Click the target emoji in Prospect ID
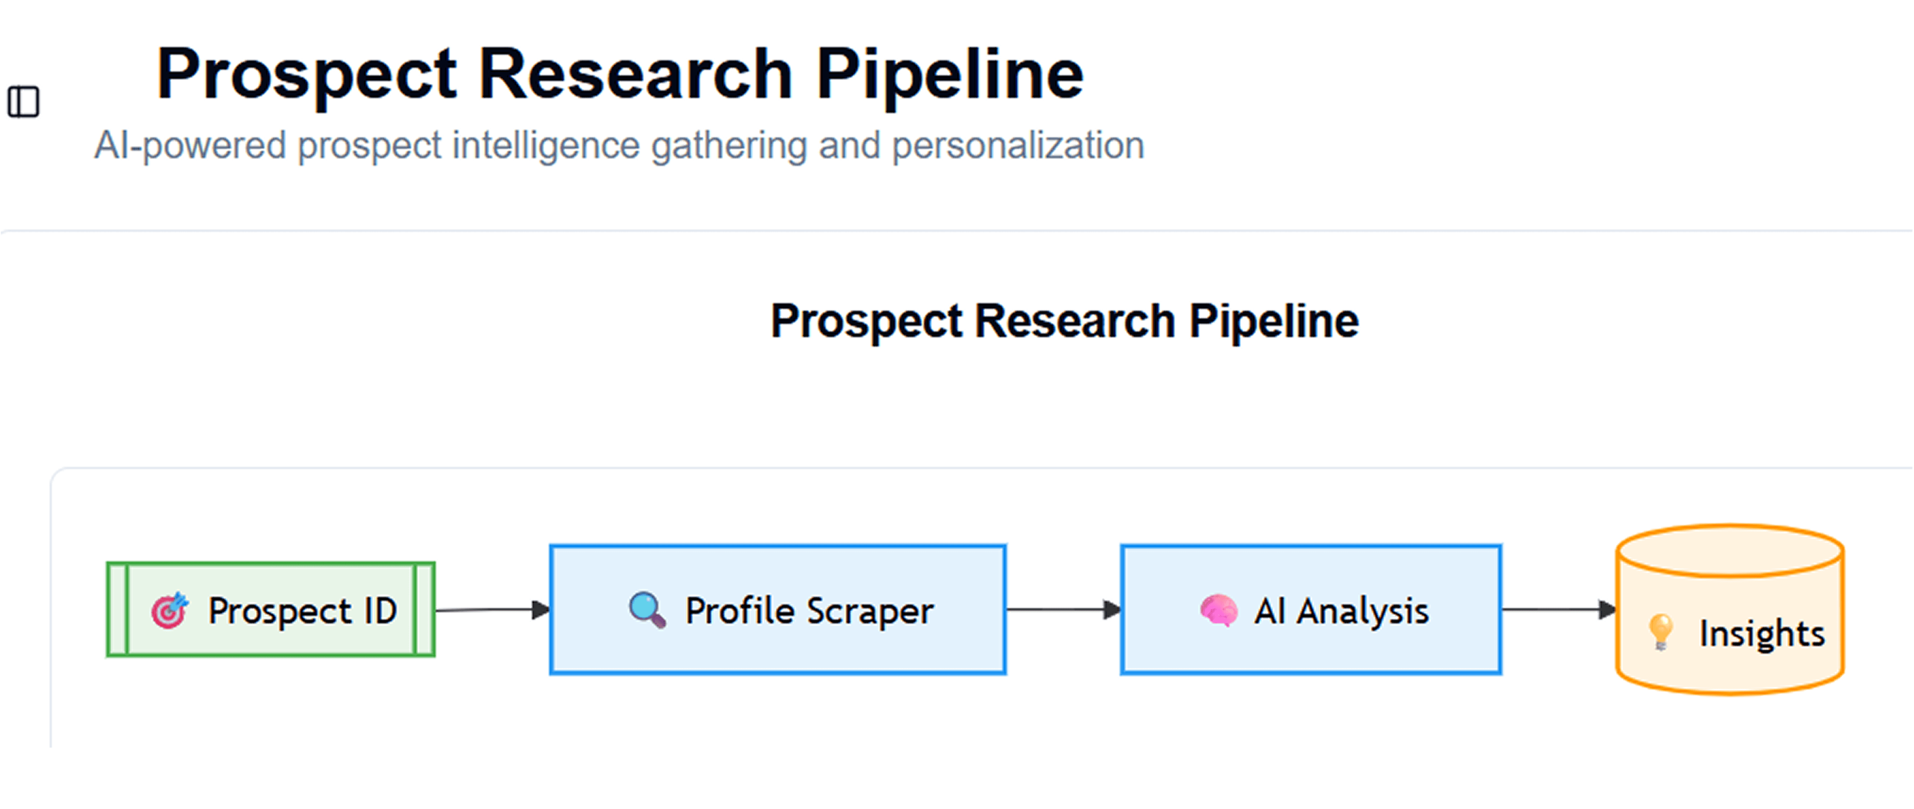This screenshot has height=809, width=1914. (x=169, y=611)
